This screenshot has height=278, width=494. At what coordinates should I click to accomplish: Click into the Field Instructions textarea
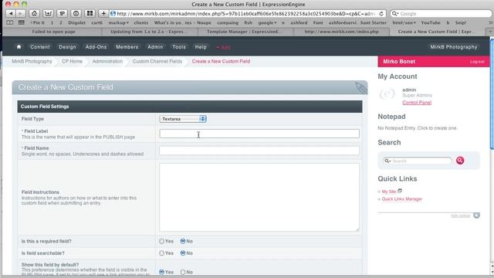259,198
